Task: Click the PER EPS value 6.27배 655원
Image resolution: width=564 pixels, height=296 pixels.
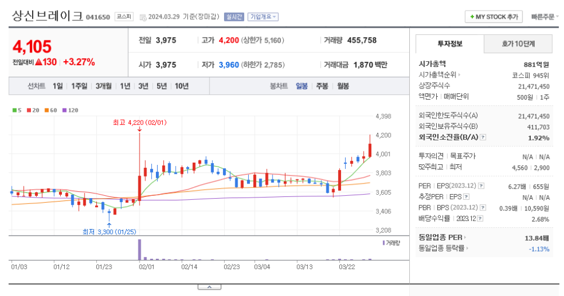Action: [529, 186]
